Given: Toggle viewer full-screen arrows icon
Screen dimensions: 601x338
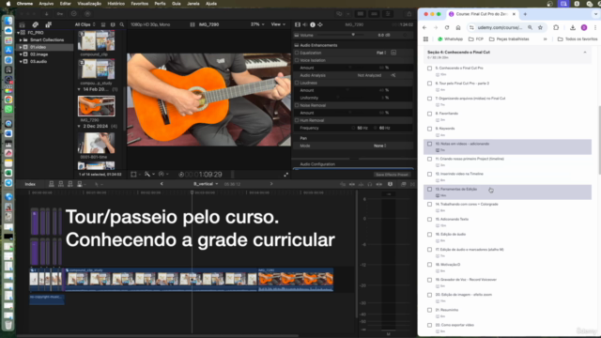Looking at the screenshot, I should click(x=285, y=175).
